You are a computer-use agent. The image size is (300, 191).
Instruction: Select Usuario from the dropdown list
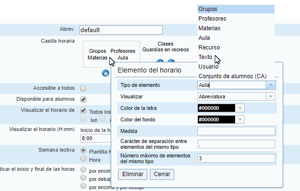236,67
